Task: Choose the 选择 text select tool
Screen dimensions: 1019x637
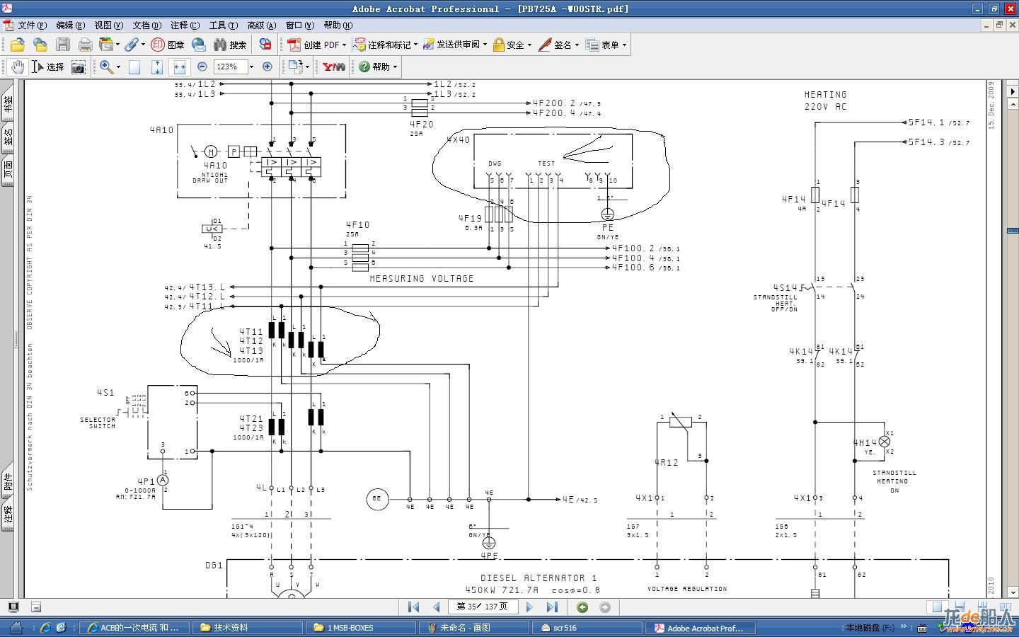Action: (x=48, y=67)
